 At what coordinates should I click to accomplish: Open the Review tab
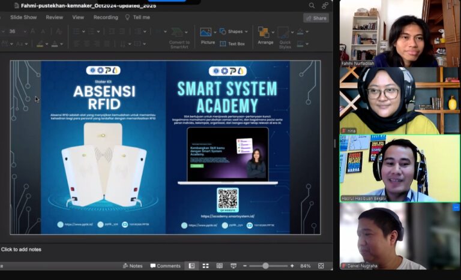(55, 17)
